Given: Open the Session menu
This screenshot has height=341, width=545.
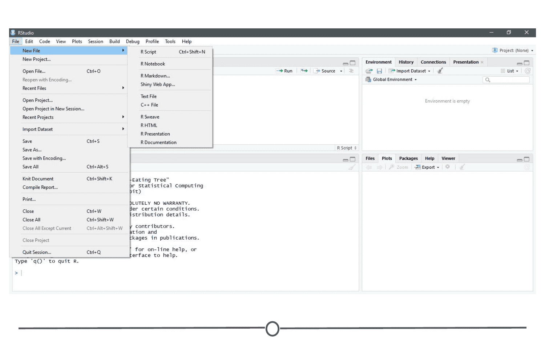Looking at the screenshot, I should [96, 41].
